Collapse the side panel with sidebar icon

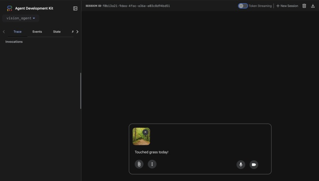tap(75, 8)
